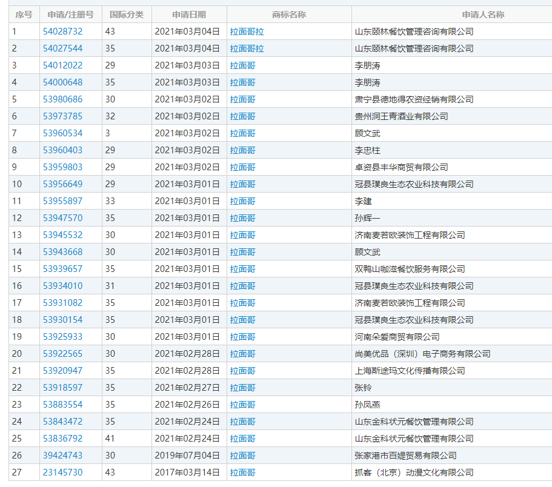Click the 商标名称 column header
The height and width of the screenshot is (487, 552).
pyautogui.click(x=289, y=15)
